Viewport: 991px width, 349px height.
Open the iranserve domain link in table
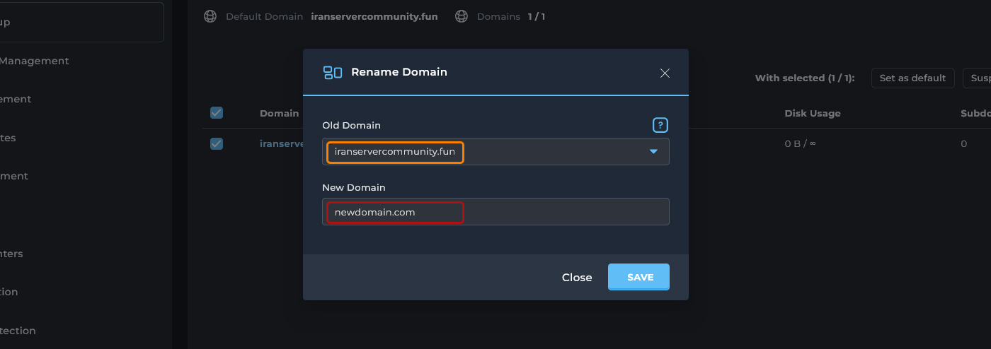tap(281, 143)
